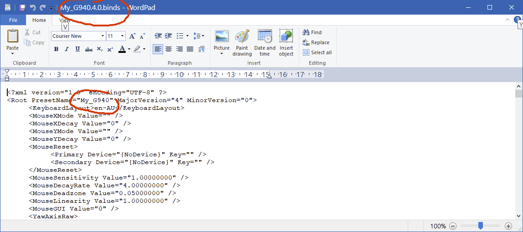Select Align text left
Image resolution: width=523 pixels, height=232 pixels.
click(x=158, y=49)
